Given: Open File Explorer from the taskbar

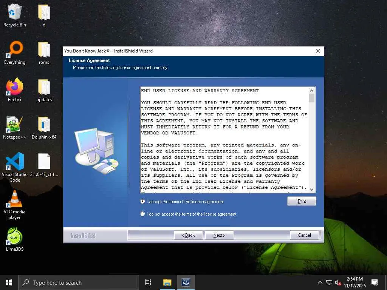Looking at the screenshot, I should tap(167, 282).
